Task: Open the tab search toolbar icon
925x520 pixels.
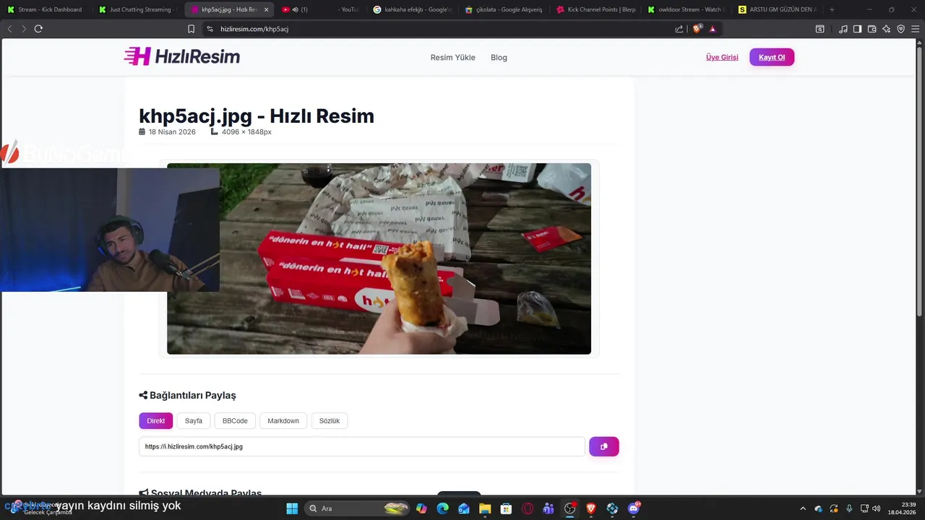Action: click(819, 29)
